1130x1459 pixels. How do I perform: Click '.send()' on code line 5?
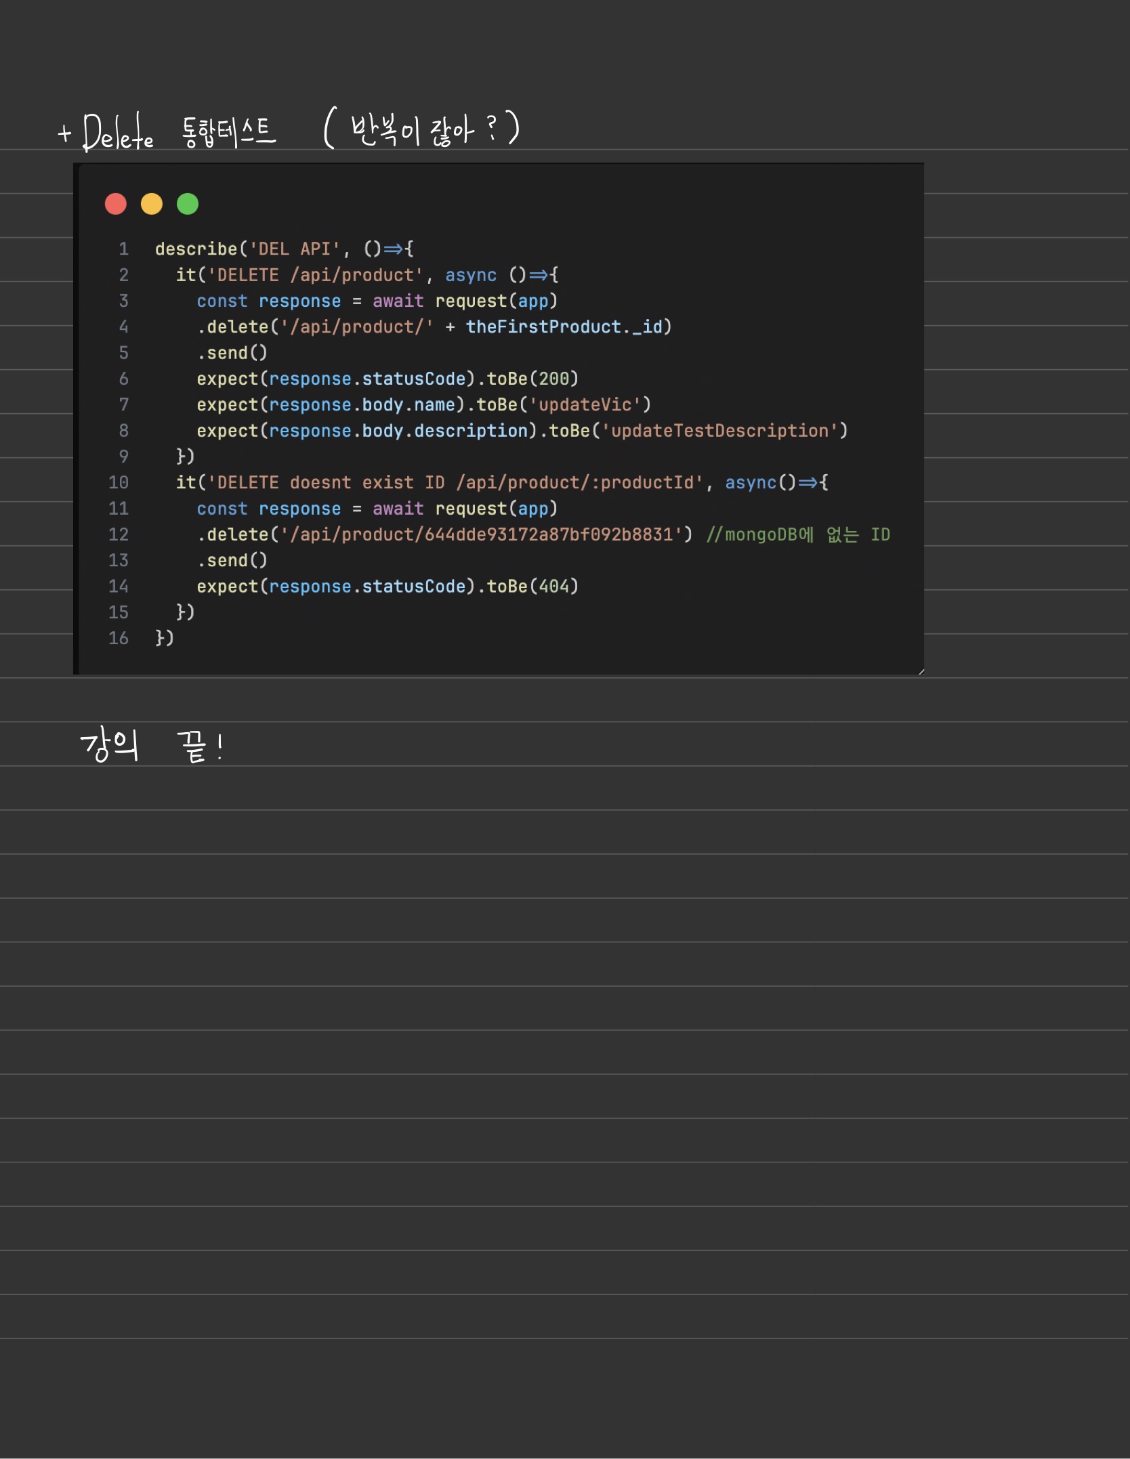pyautogui.click(x=232, y=353)
